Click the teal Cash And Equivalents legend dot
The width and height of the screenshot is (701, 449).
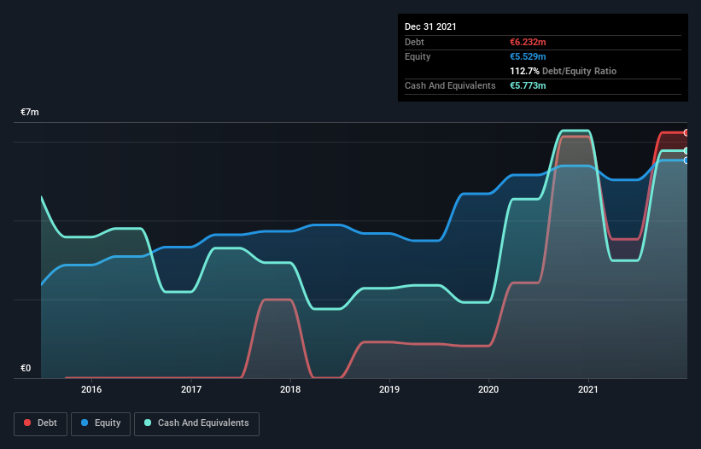coord(148,423)
